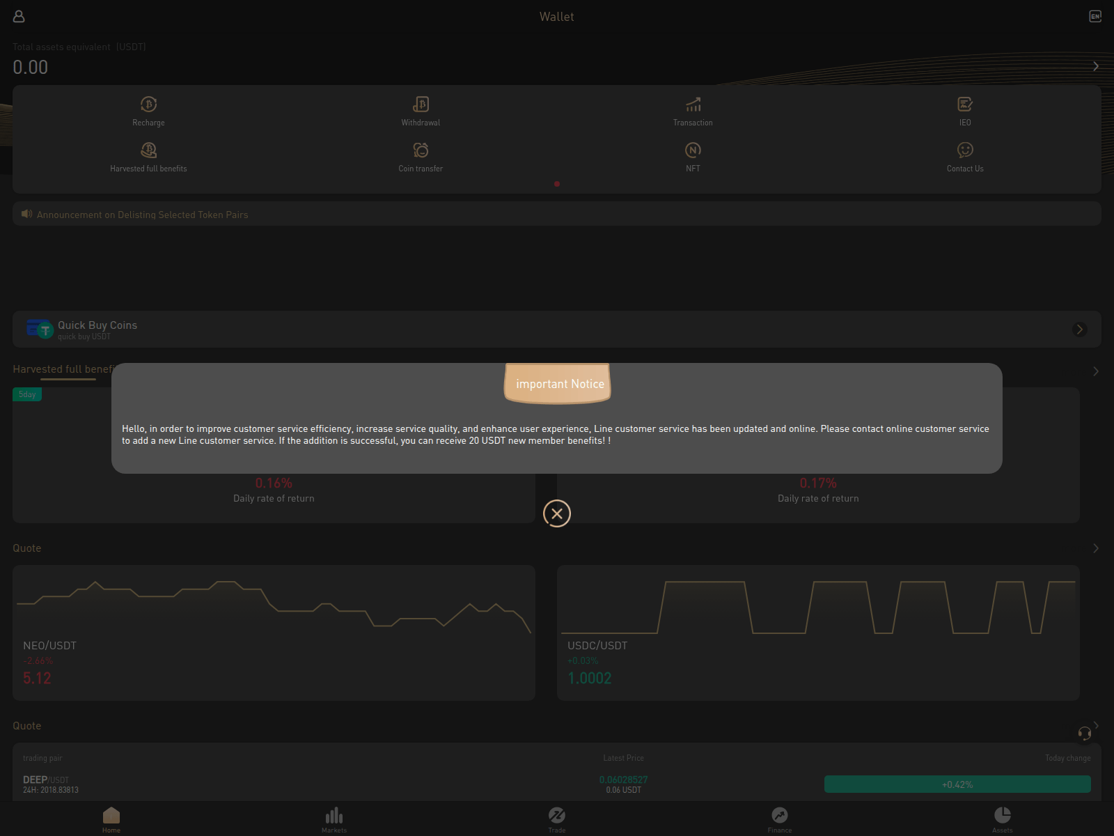Open Quick Buy Coins arrow button
Viewport: 1114px width, 836px height.
[x=1080, y=329]
